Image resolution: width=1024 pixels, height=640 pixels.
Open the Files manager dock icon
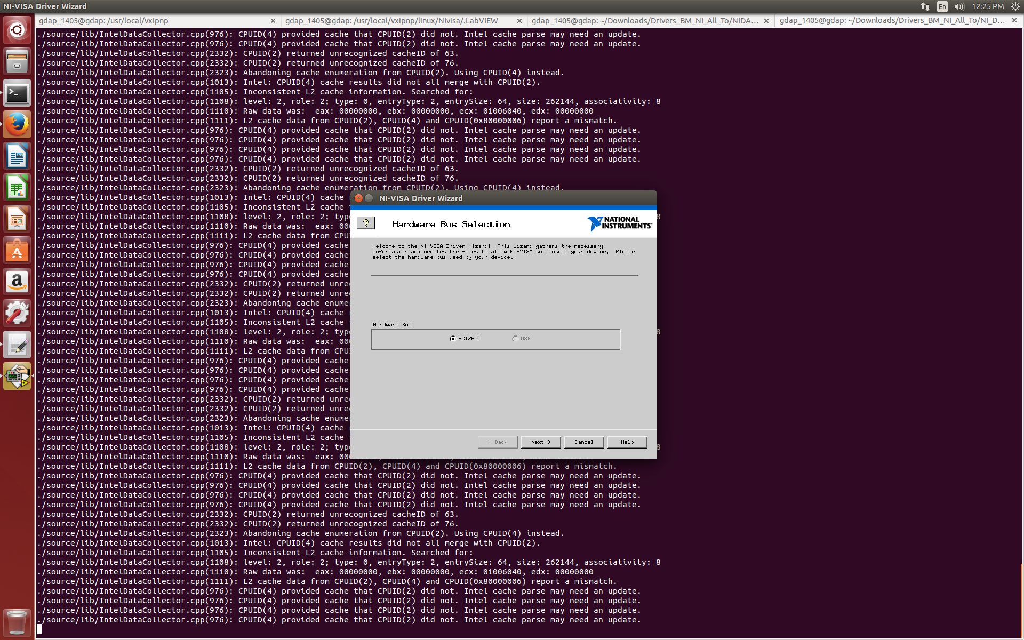17,61
